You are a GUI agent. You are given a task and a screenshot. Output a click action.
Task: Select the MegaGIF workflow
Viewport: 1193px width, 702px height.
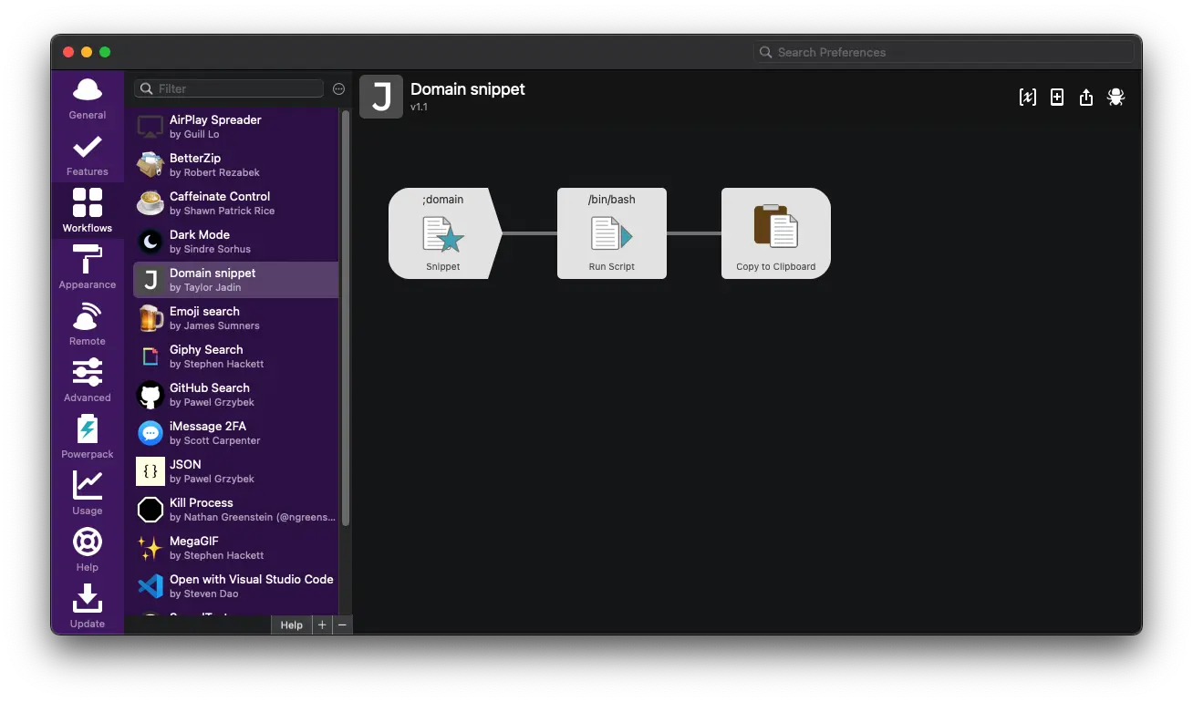(235, 548)
